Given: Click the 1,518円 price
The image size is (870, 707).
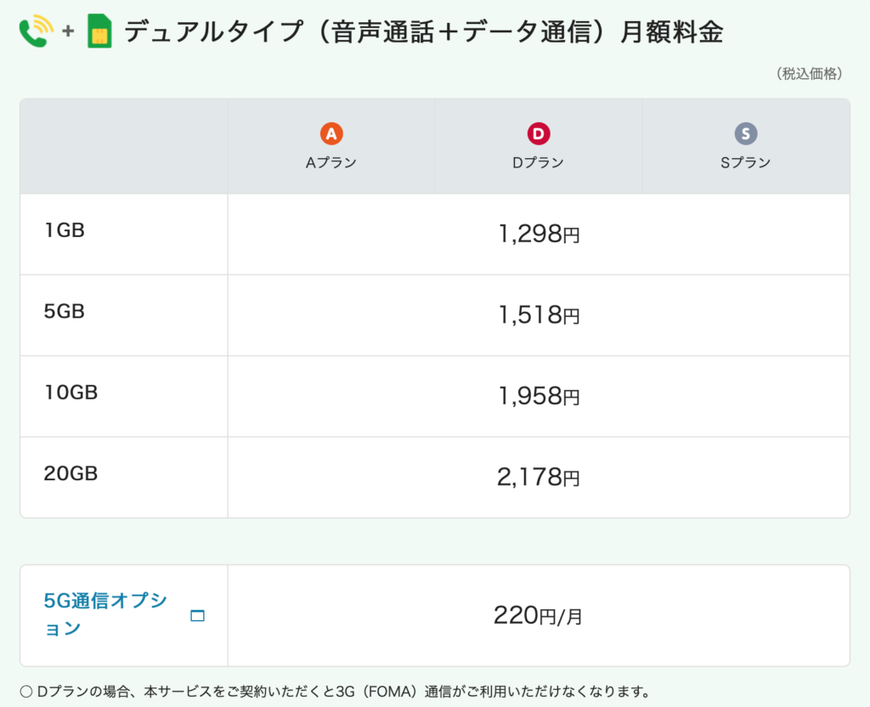Looking at the screenshot, I should pos(539,314).
